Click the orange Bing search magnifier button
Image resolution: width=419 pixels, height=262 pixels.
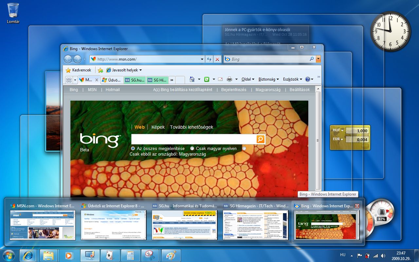tap(260, 139)
